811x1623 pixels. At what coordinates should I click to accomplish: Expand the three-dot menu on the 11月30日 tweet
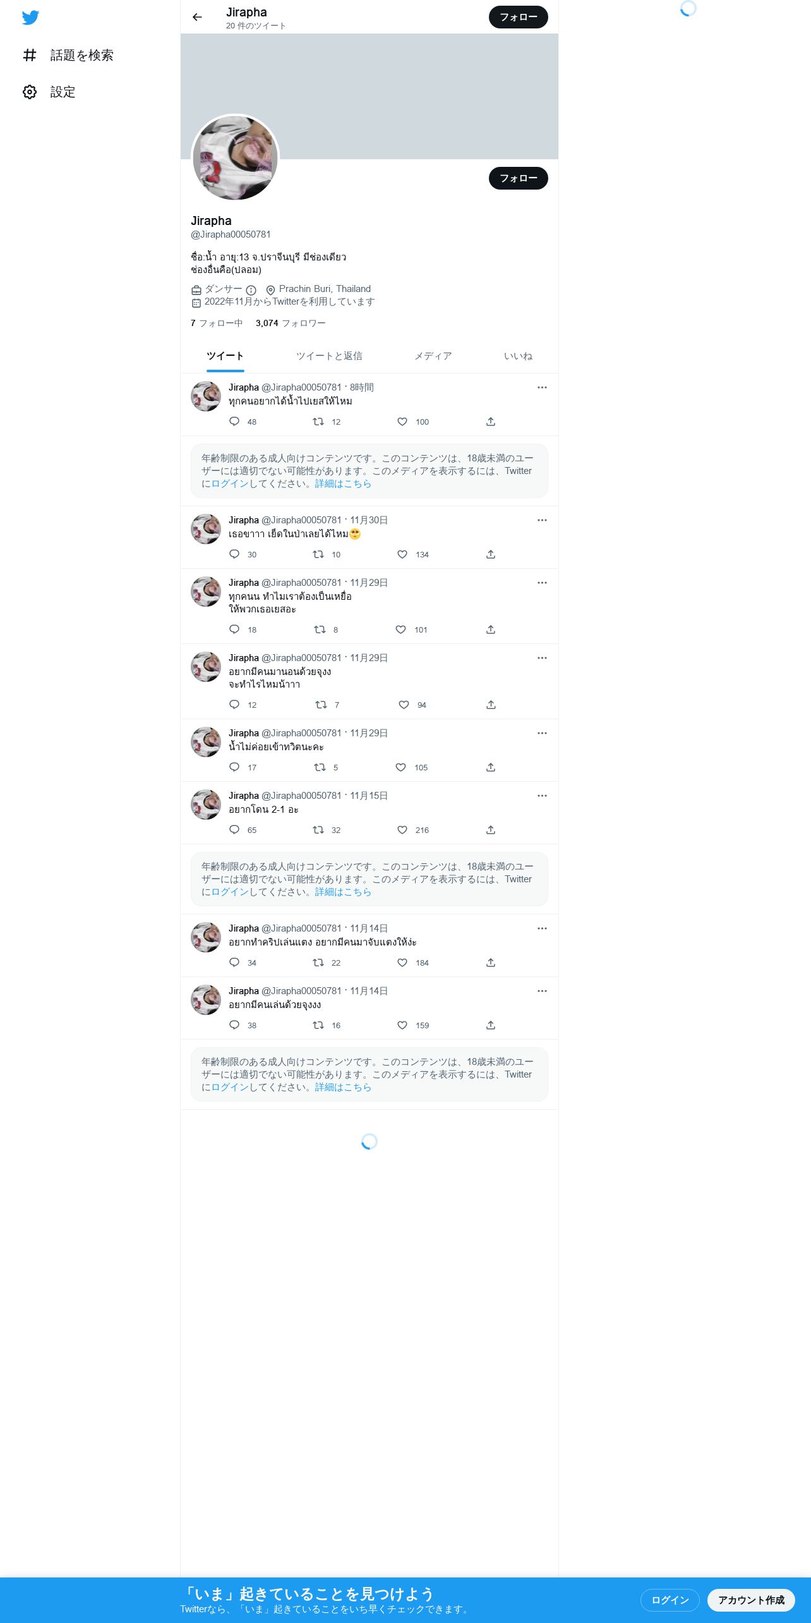542,520
